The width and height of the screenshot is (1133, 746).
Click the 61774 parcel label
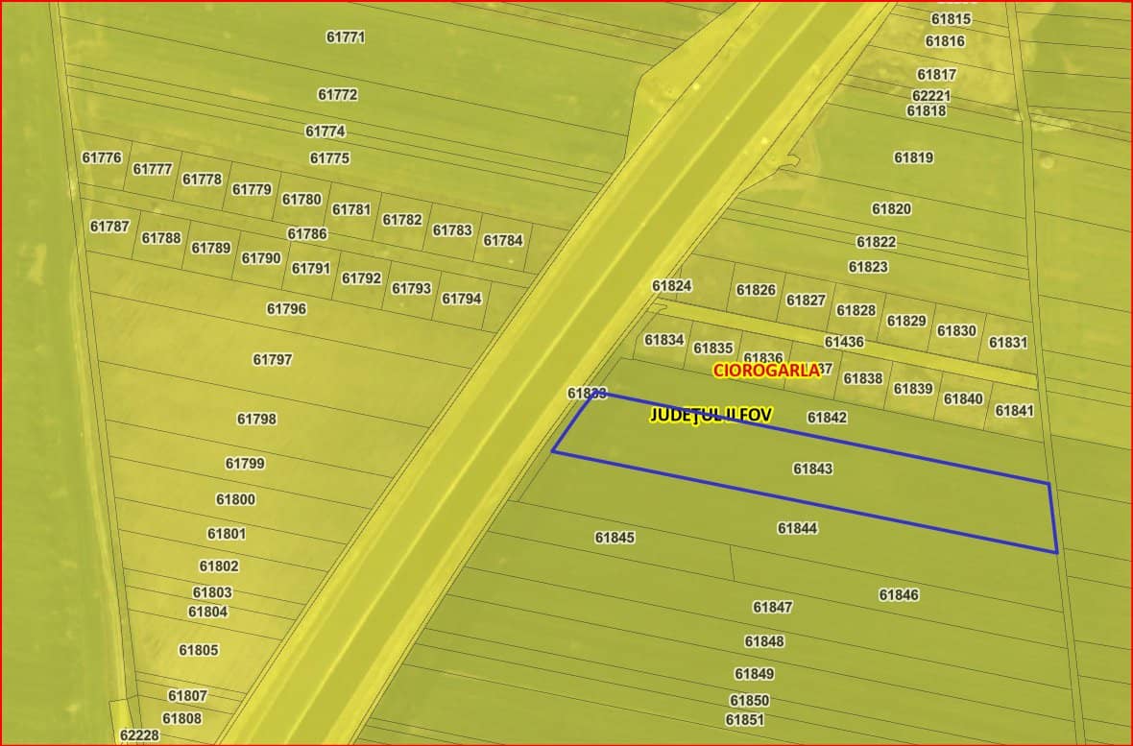tap(325, 132)
